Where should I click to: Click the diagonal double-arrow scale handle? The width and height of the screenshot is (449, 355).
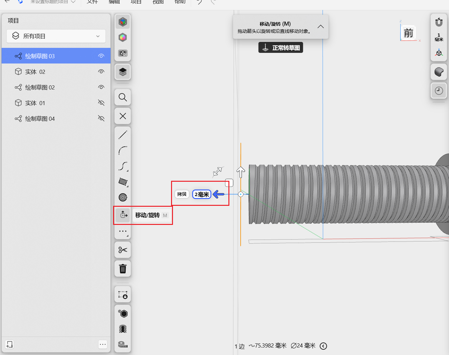(217, 171)
